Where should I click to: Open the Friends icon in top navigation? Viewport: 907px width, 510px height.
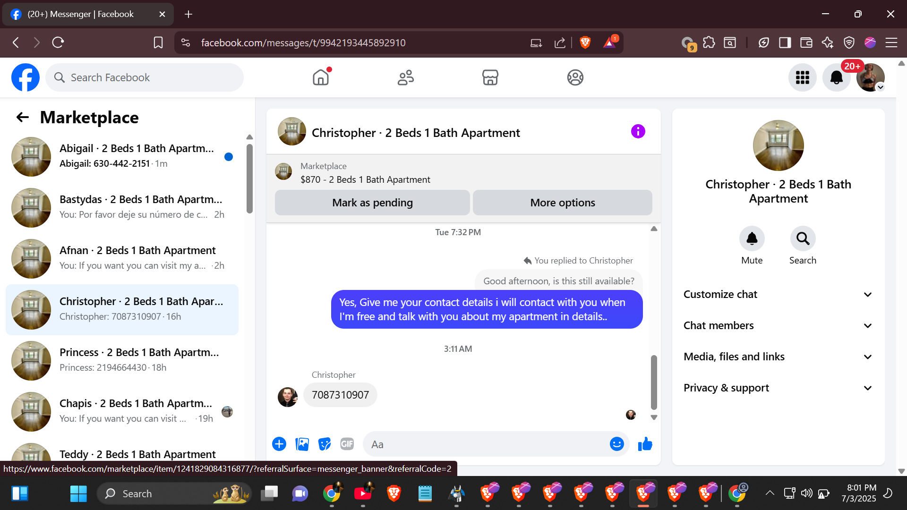(405, 77)
